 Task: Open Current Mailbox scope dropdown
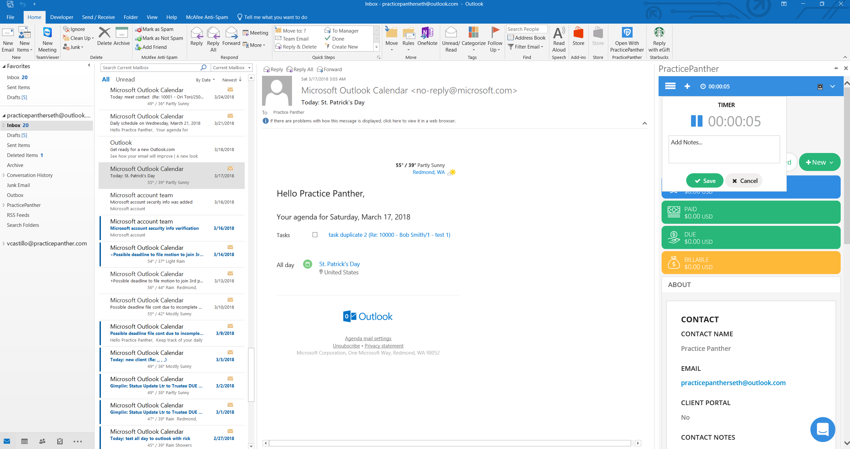(231, 68)
